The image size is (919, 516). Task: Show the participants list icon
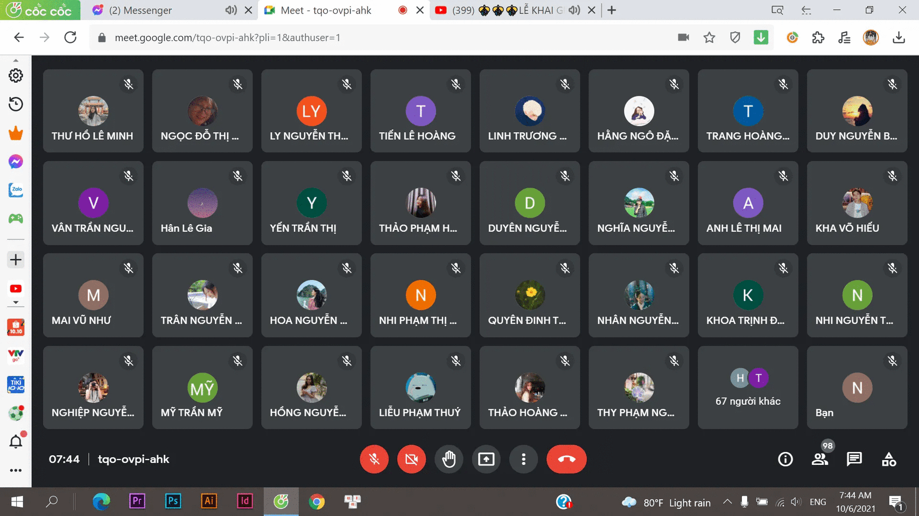[x=819, y=459]
